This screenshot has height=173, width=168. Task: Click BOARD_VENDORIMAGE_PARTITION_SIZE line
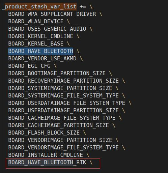[60, 140]
